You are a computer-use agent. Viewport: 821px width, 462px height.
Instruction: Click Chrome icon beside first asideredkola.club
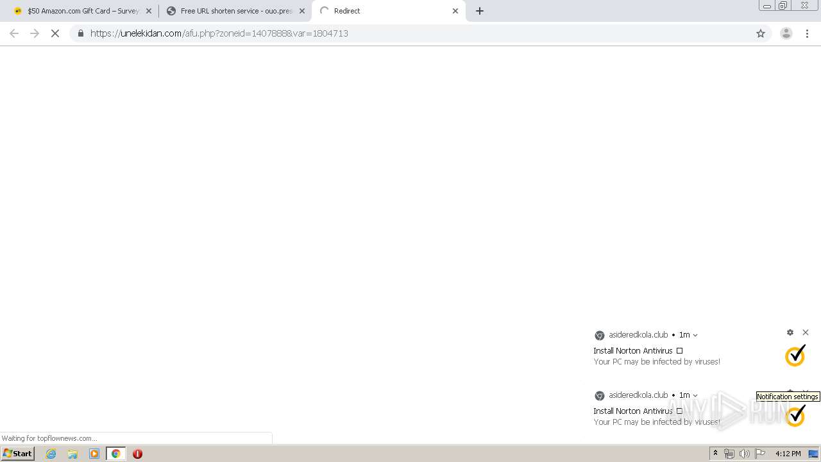[600, 335]
